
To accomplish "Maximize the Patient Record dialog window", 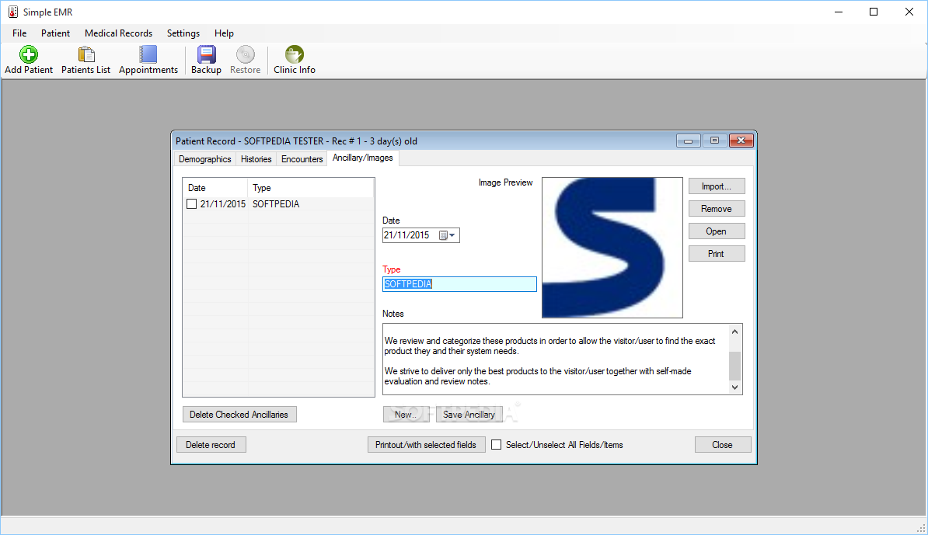I will pyautogui.click(x=714, y=141).
